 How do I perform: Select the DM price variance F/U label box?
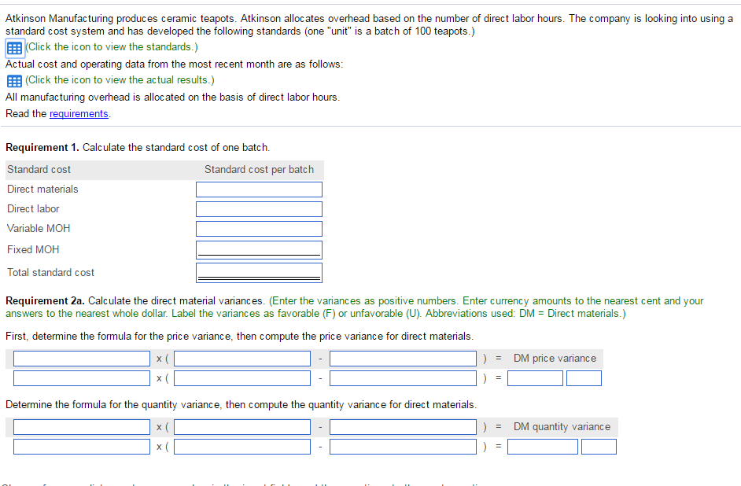click(x=584, y=378)
